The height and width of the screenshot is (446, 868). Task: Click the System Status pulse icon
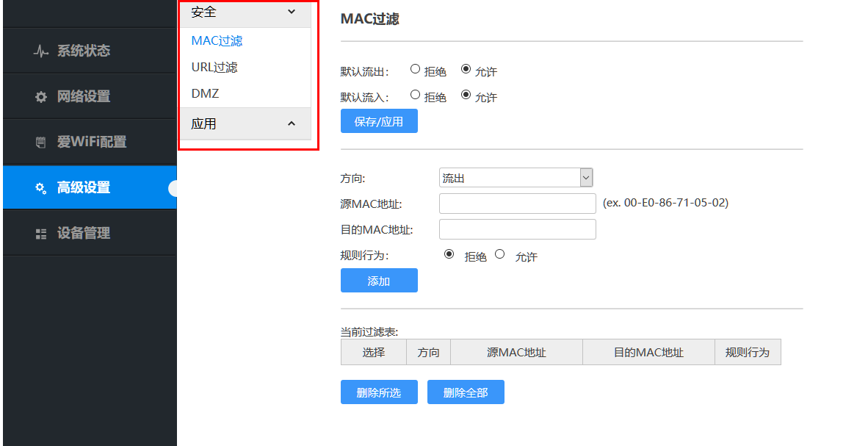coord(41,51)
